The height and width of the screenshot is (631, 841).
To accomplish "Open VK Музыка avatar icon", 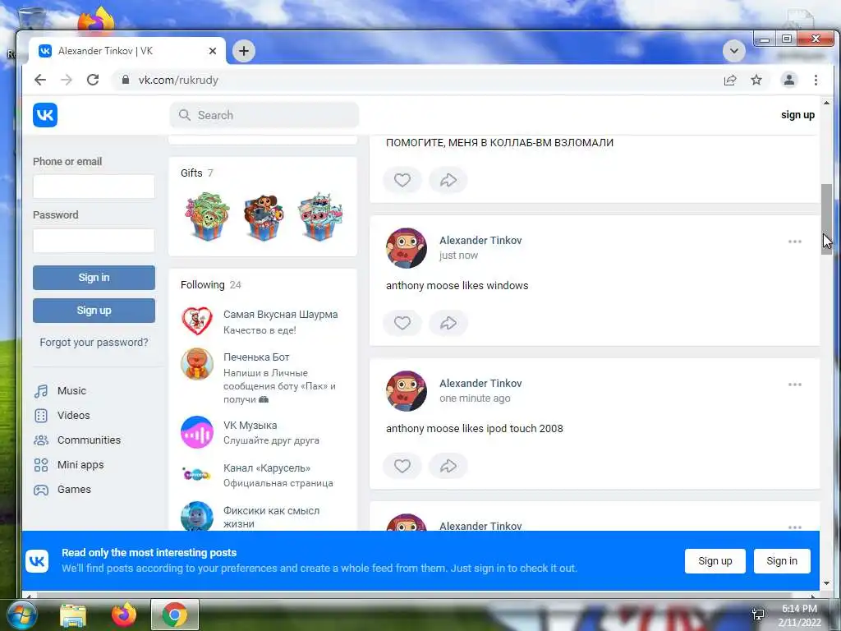I will (x=197, y=432).
